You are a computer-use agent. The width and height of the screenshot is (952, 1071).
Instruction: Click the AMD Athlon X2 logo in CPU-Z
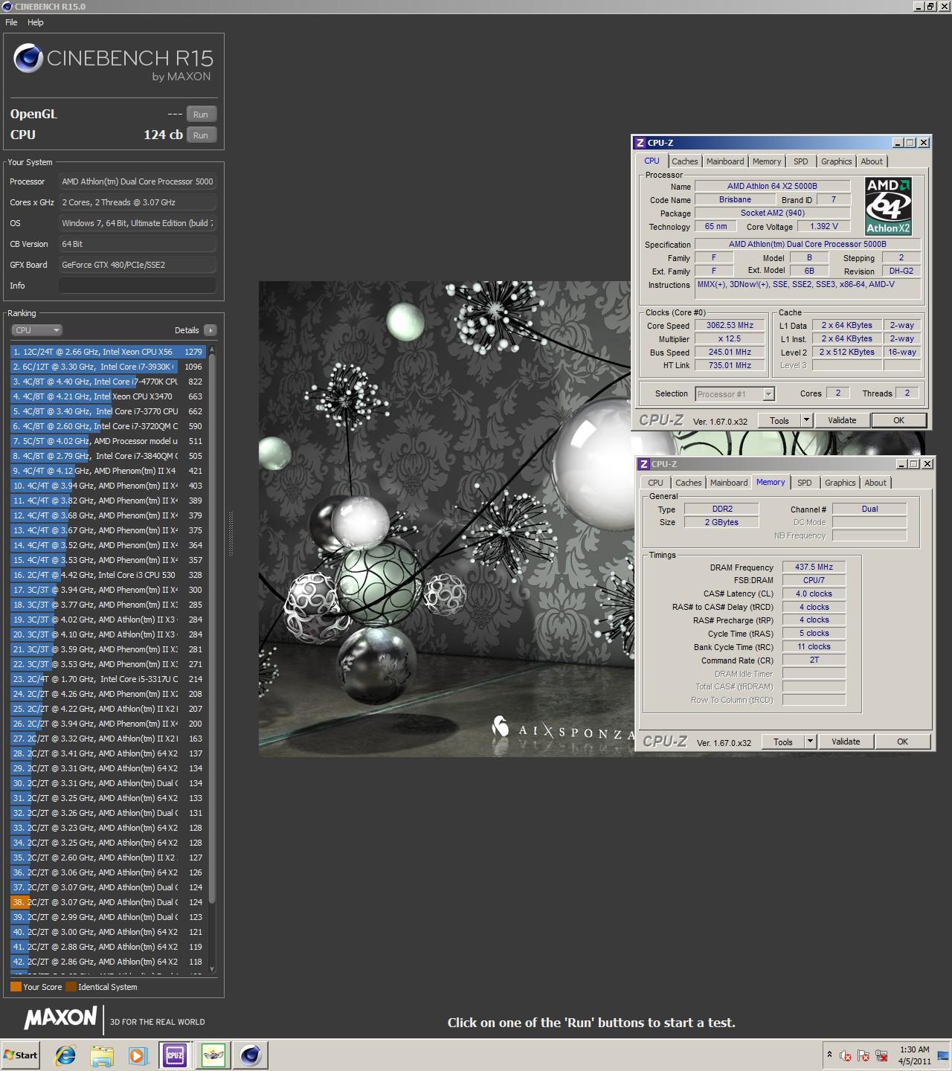(889, 206)
